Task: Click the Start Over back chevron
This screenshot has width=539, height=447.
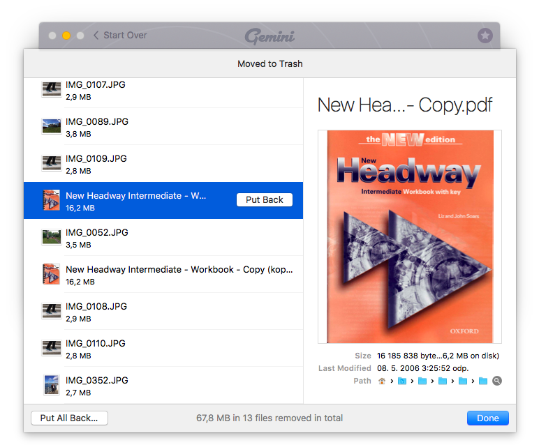Action: point(96,35)
